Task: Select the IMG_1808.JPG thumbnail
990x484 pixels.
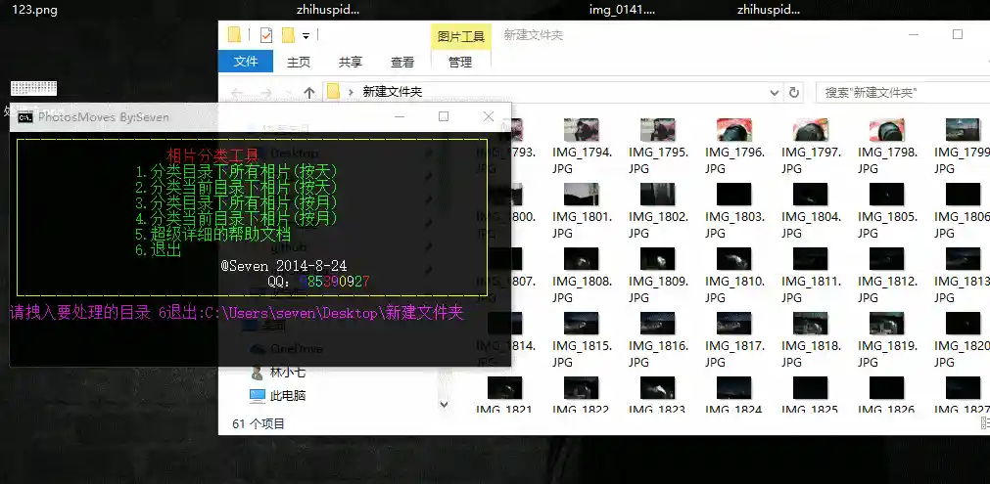Action: click(x=582, y=258)
